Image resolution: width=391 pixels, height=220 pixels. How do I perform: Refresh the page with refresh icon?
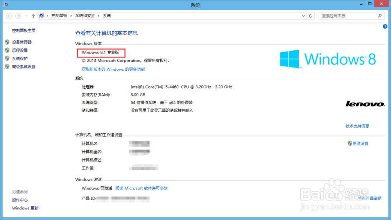pyautogui.click(x=310, y=16)
